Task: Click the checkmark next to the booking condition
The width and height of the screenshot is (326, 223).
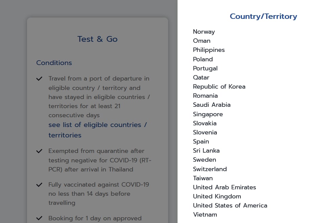Action: (x=39, y=219)
